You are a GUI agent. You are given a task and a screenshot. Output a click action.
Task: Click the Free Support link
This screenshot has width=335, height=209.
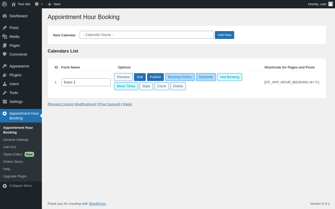109,104
